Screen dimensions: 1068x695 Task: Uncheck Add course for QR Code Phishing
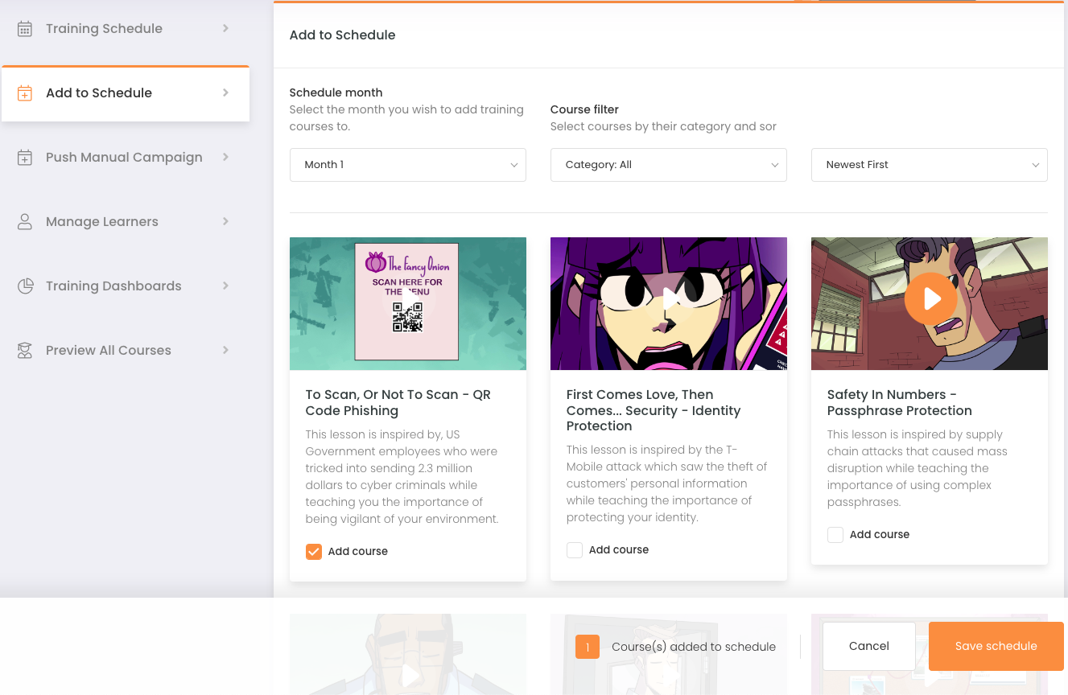[314, 552]
